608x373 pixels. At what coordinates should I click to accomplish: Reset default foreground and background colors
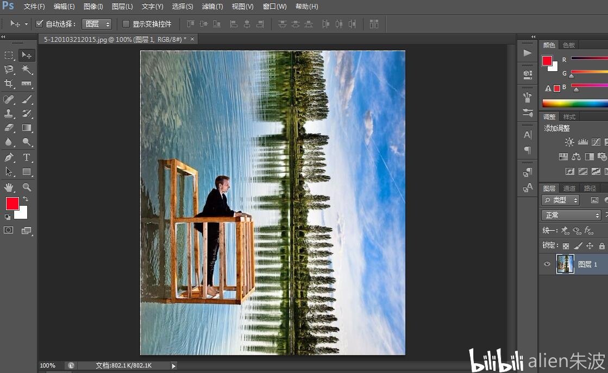pos(8,217)
